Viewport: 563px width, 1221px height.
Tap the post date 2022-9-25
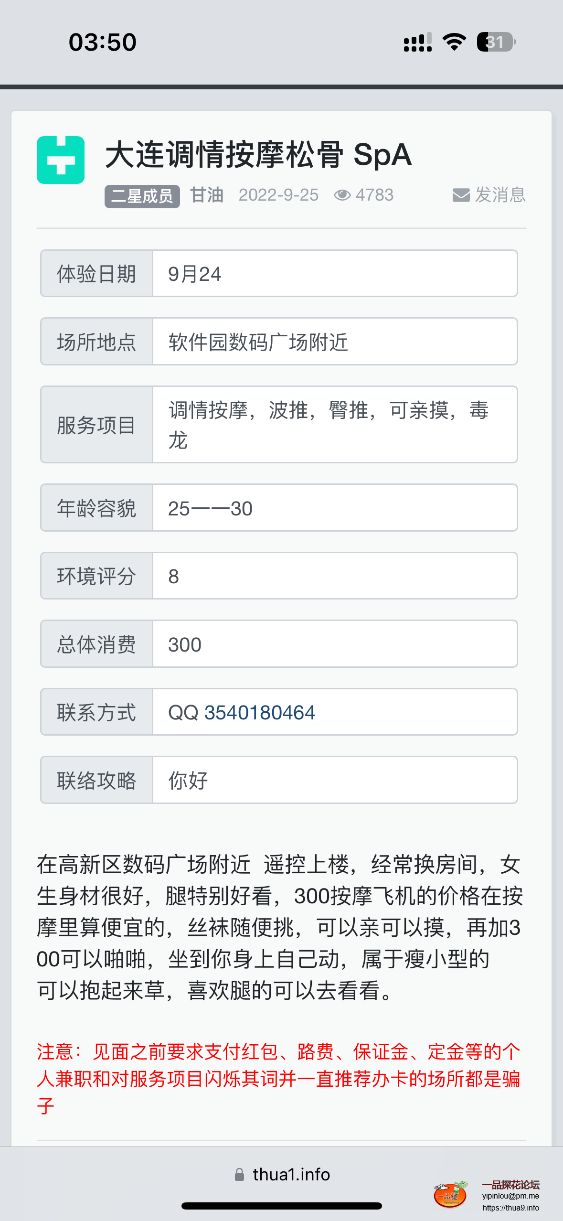point(278,195)
